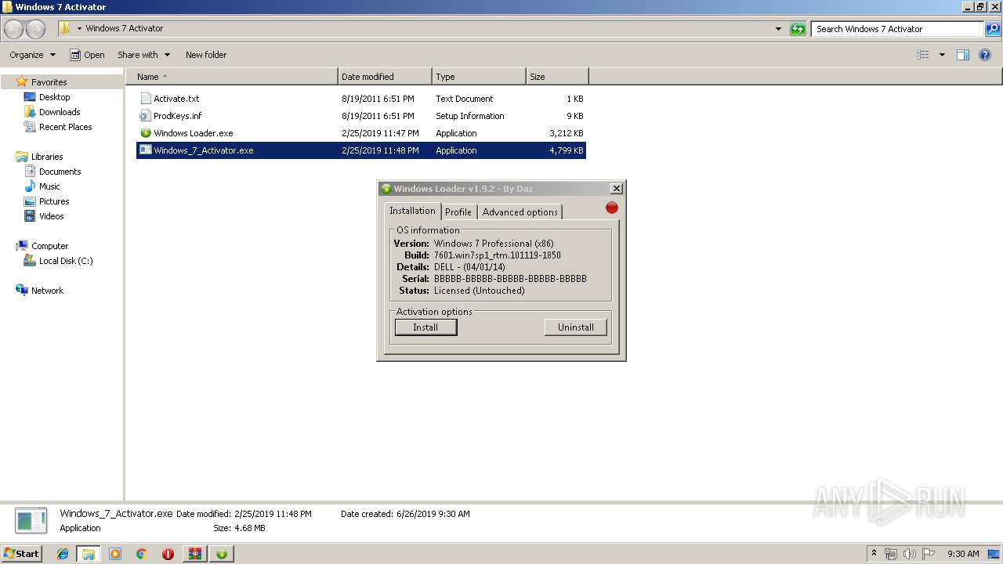Screen dimensions: 1003x564
Task: Open the folder path chevron before Windows 7 Activator
Action: 79,28
